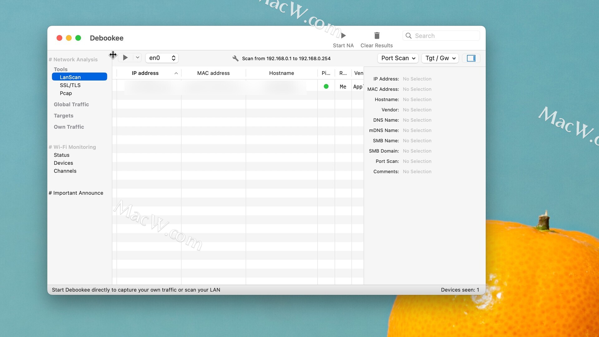Click mDNS Name 'No Selection' value
The image size is (599, 337).
pos(417,130)
